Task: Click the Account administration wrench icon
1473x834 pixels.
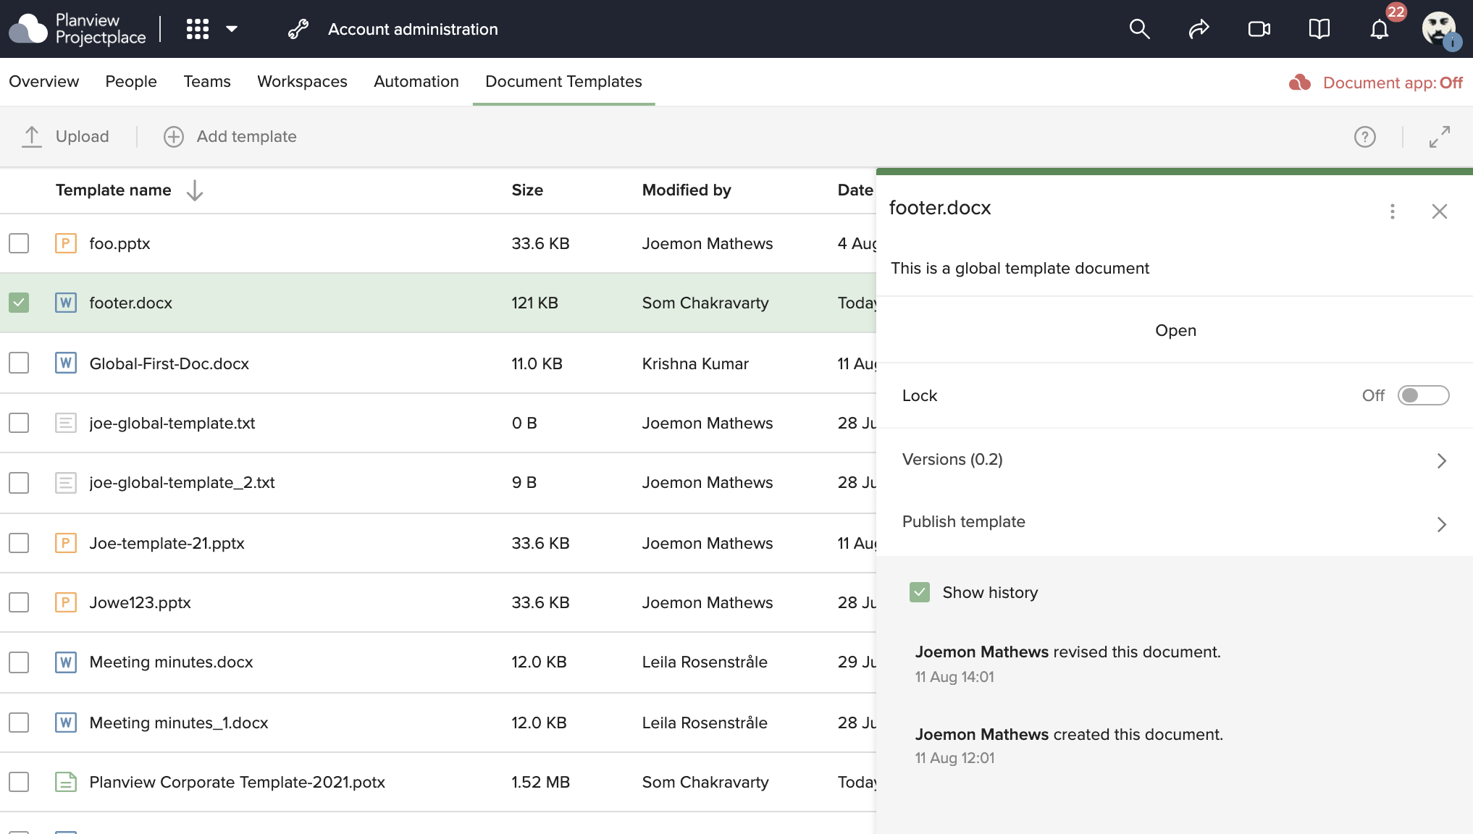Action: click(298, 29)
